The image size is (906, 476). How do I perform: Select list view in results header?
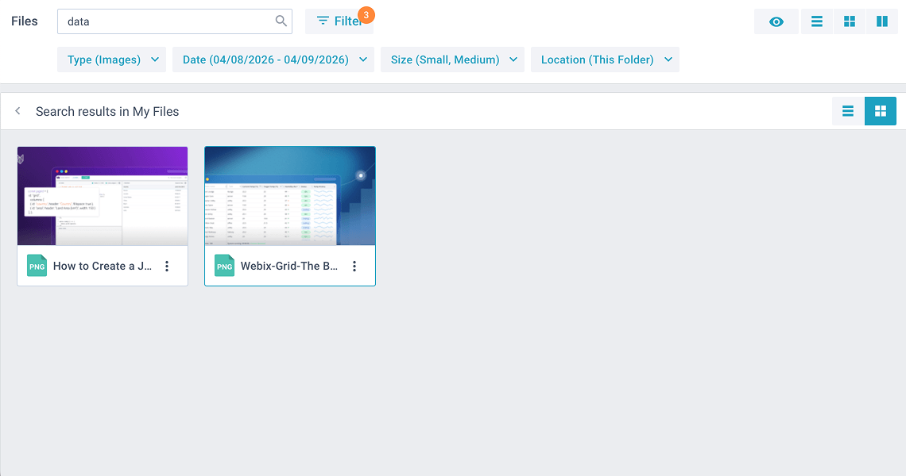tap(848, 111)
